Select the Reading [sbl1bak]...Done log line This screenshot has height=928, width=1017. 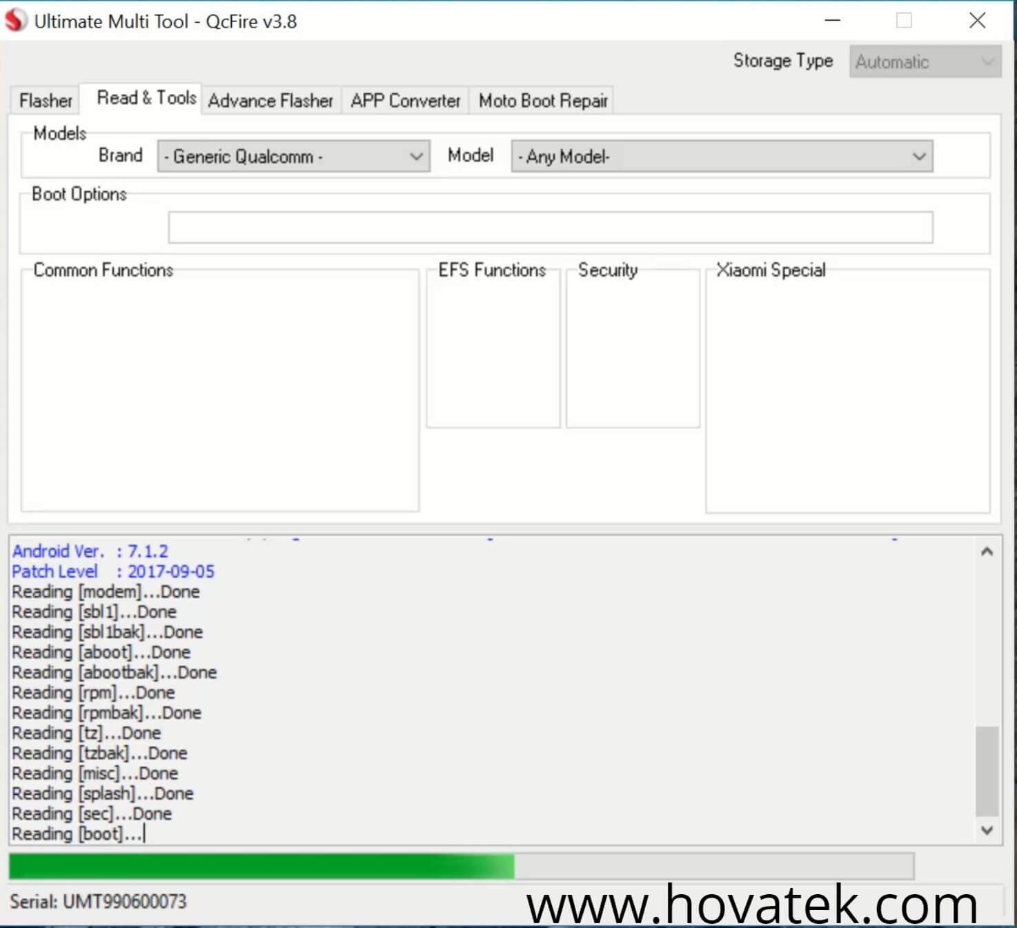point(108,632)
